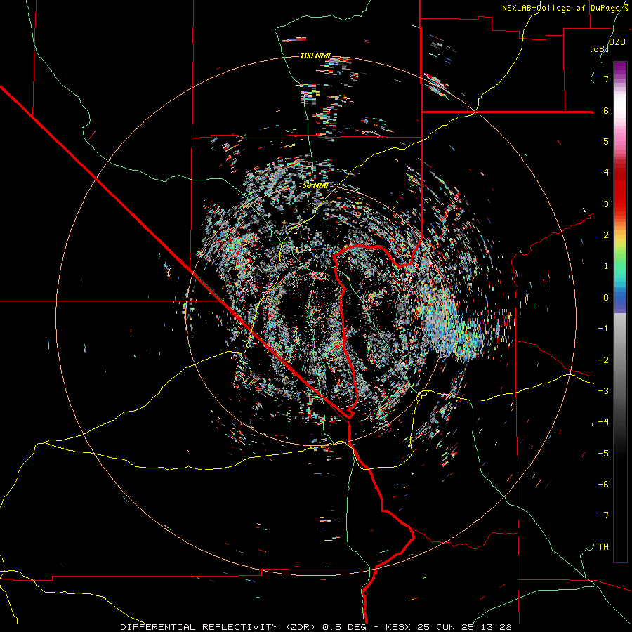Click the [dB] units label

[x=600, y=48]
